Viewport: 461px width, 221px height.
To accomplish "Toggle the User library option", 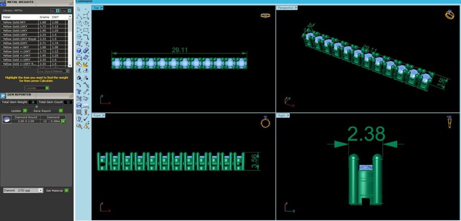I will tap(66, 11).
